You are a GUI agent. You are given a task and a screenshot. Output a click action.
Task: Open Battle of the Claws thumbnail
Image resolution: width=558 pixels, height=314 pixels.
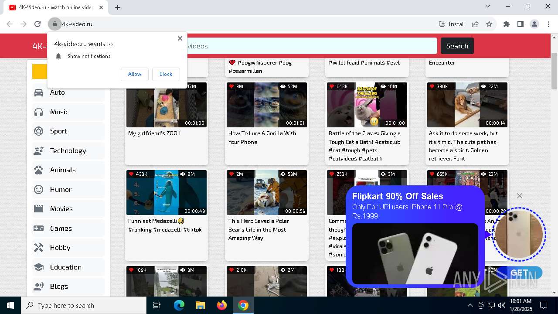(x=367, y=105)
